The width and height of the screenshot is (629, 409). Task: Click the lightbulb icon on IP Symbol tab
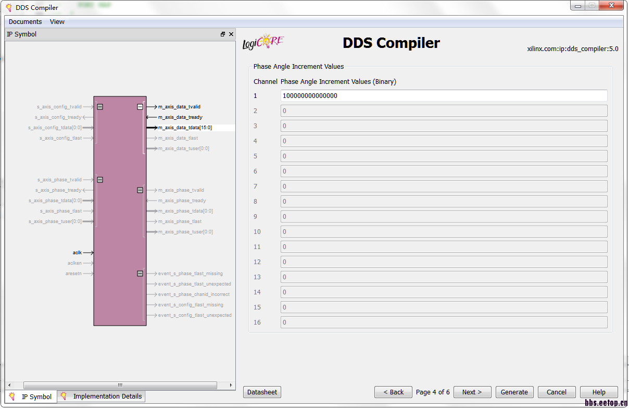pos(12,396)
